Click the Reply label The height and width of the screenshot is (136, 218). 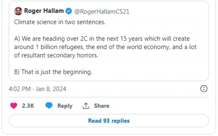tap(65, 106)
